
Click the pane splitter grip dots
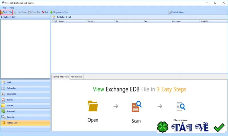point(24,79)
